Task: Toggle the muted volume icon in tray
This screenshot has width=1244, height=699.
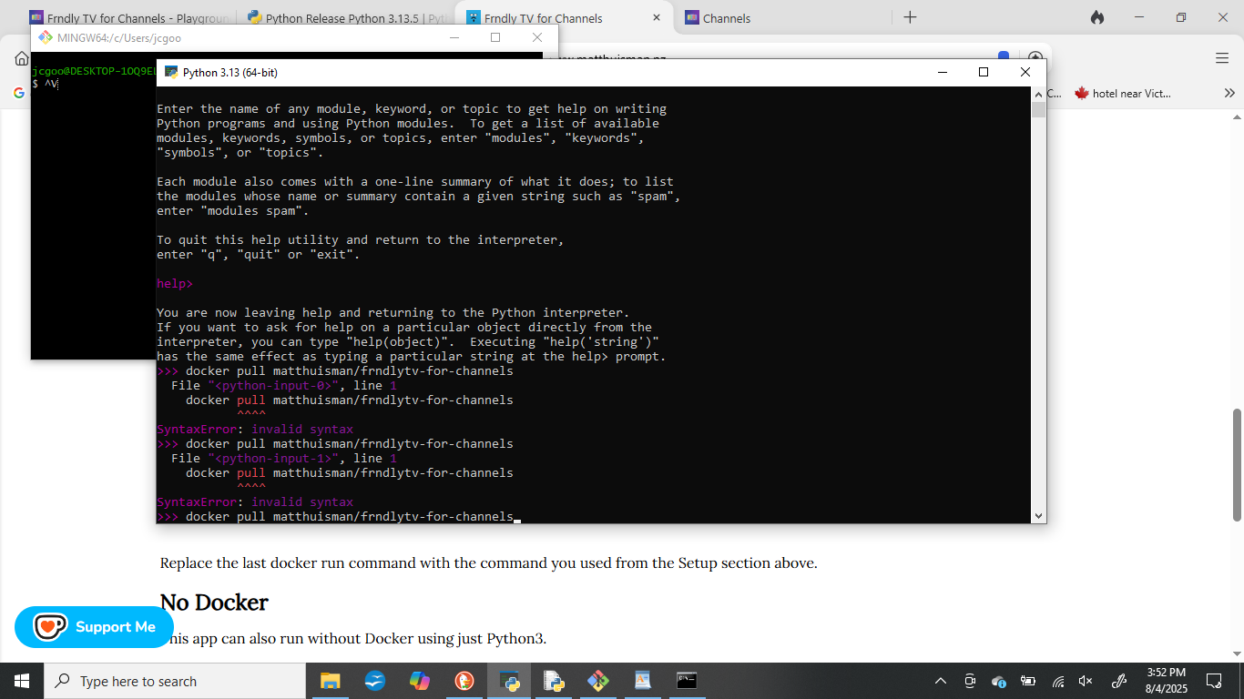Action: coord(1086,681)
